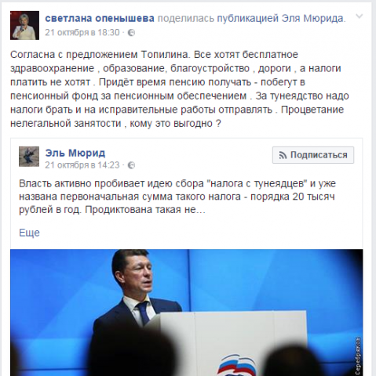Click the Серебряков photo credit watermark
Image resolution: width=376 pixels, height=376 pixels.
(x=358, y=356)
